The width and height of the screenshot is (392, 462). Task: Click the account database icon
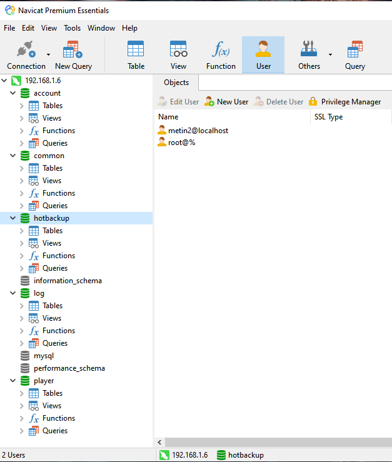[x=25, y=93]
